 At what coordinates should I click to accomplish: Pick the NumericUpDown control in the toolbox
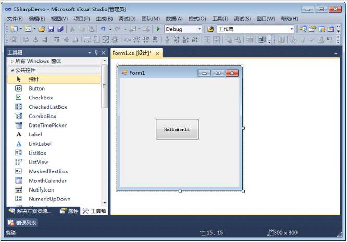54,199
